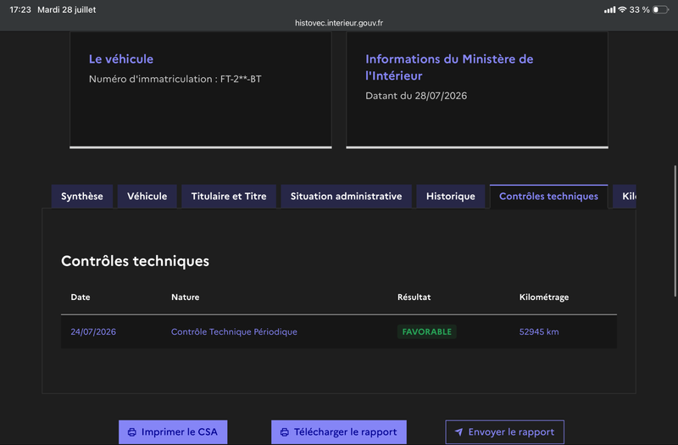Click the Le véhicule card heading

tap(121, 58)
